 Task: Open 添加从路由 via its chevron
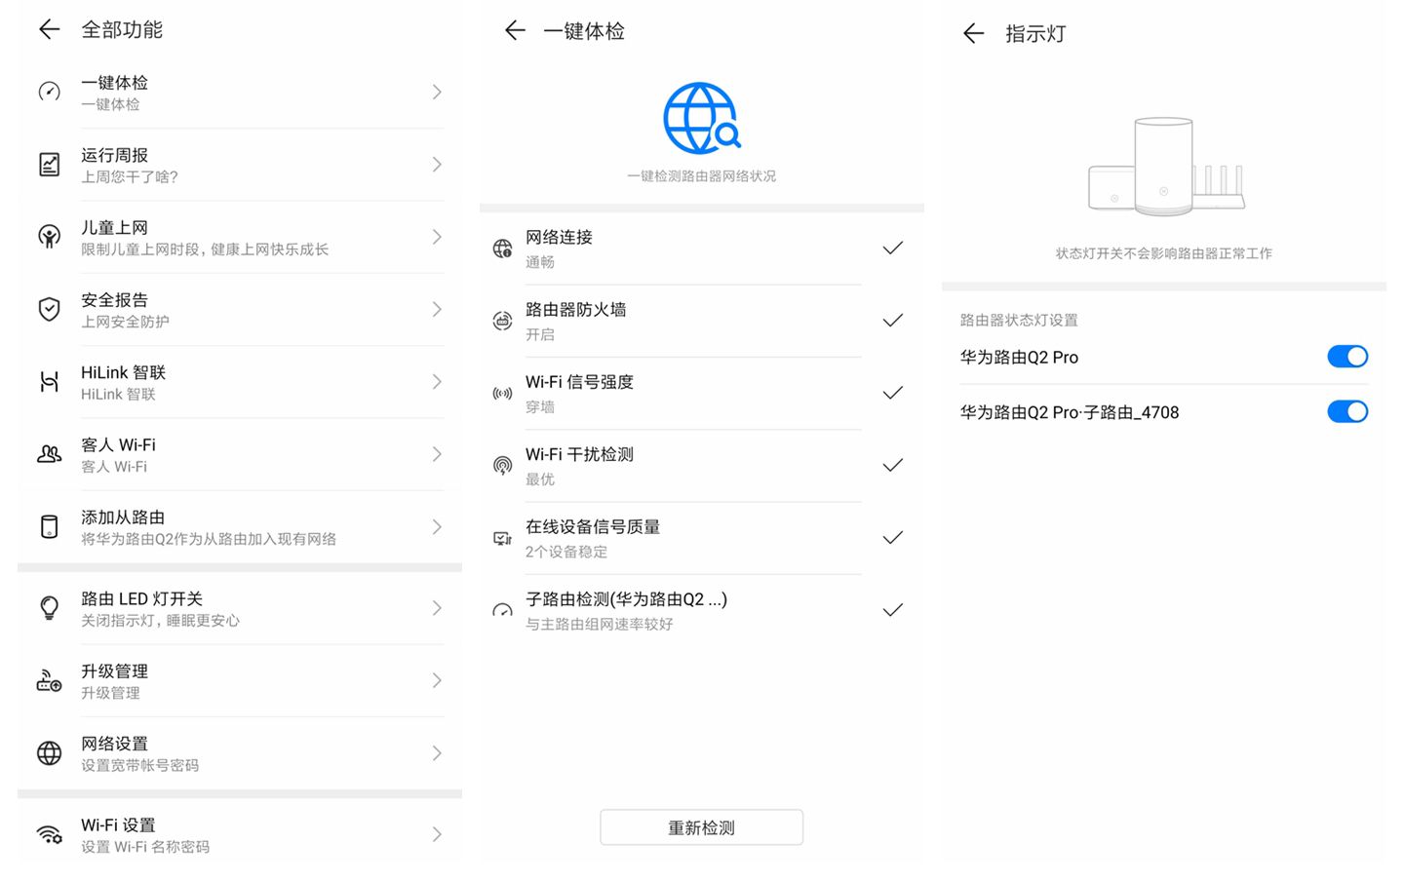pos(437,526)
